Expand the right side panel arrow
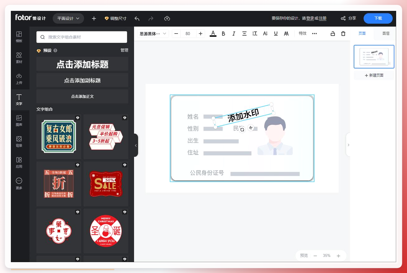This screenshot has height=273, width=407. click(348, 145)
